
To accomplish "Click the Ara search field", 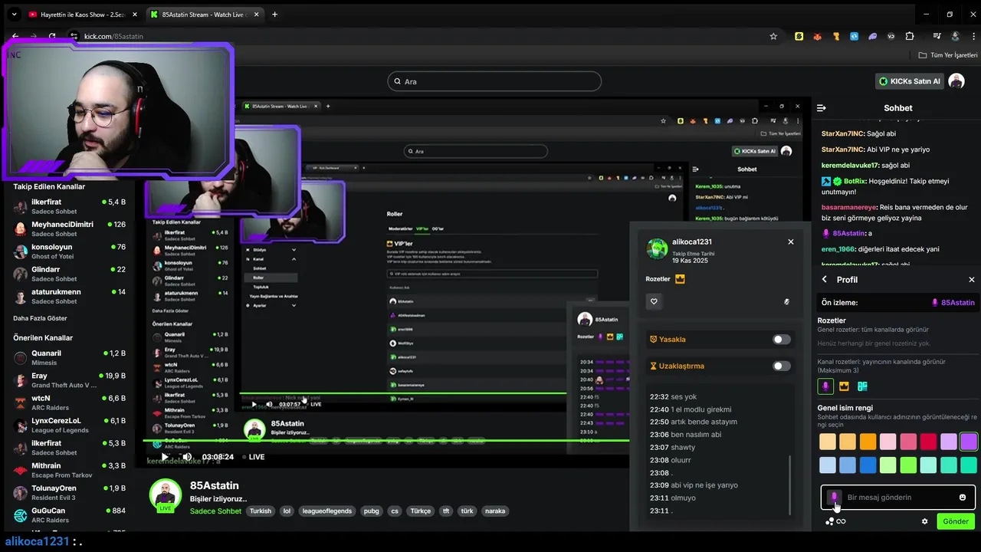I will (x=494, y=81).
